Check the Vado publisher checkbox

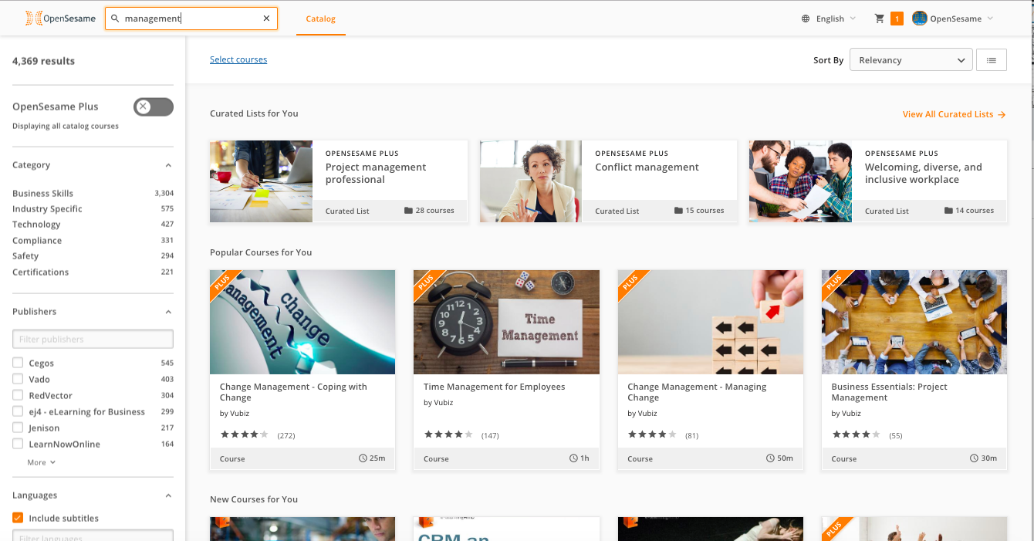[18, 379]
